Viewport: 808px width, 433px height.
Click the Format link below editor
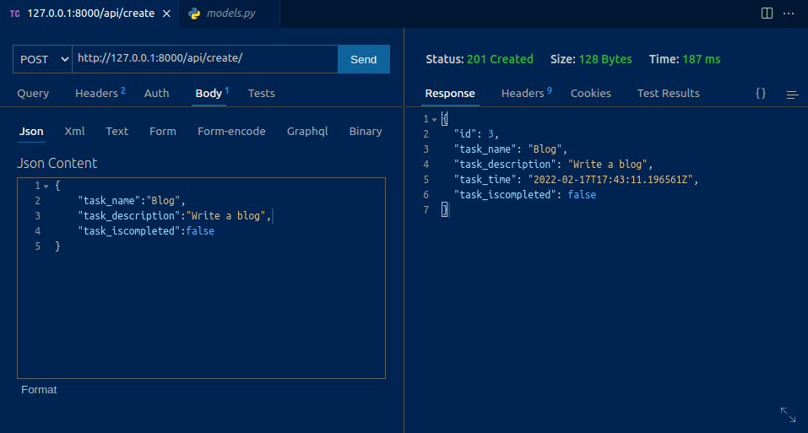39,389
